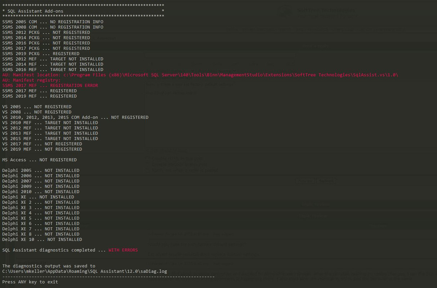Select the "Delphi XE 3 ... NOT INSTALLED" line

[41, 208]
